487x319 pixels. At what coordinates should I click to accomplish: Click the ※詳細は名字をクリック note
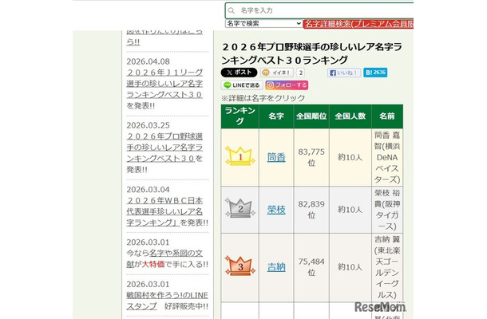(x=263, y=98)
